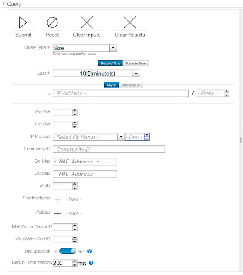Decrease IP Protocol Dec value

(x=147, y=139)
